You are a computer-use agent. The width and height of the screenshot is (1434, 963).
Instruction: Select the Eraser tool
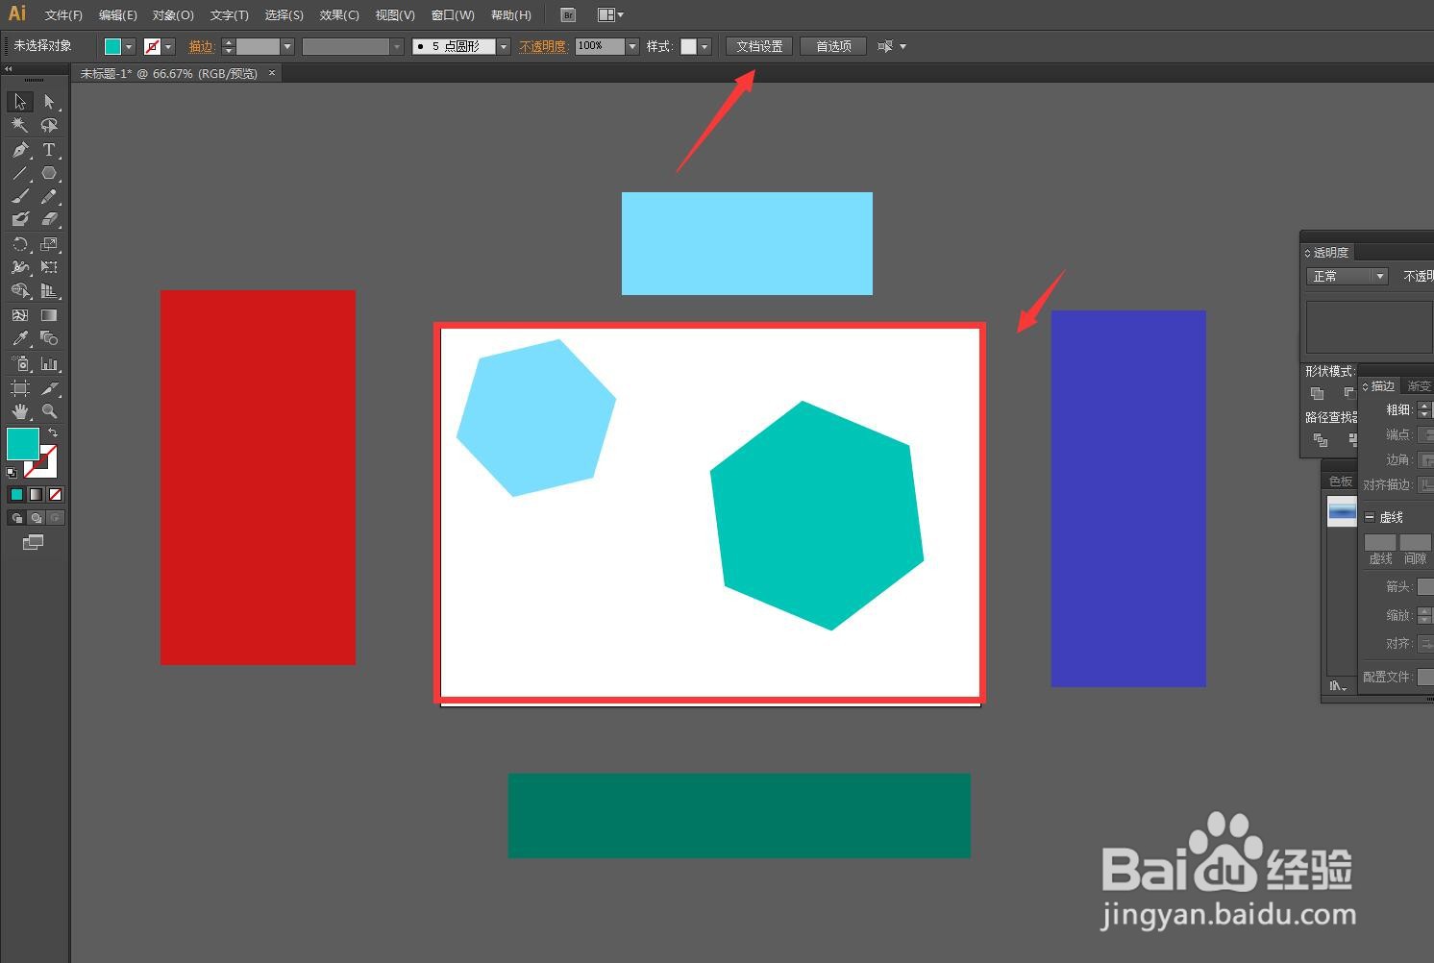point(49,220)
